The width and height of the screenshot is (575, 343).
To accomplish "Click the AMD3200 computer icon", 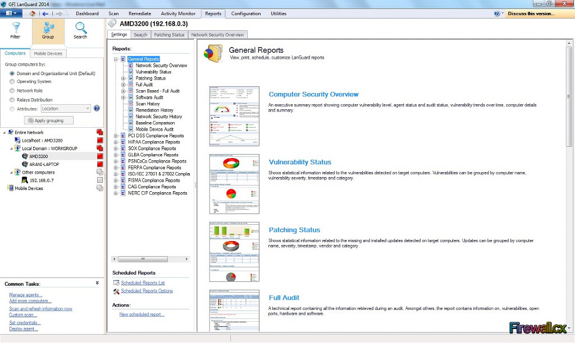I will click(25, 156).
